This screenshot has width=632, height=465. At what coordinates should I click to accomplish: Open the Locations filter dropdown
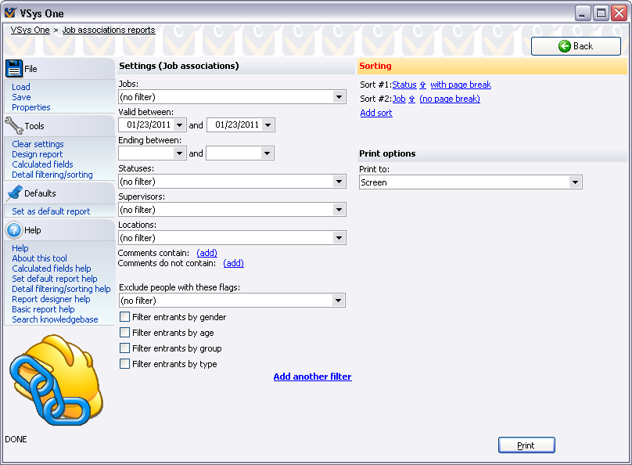[x=339, y=238]
